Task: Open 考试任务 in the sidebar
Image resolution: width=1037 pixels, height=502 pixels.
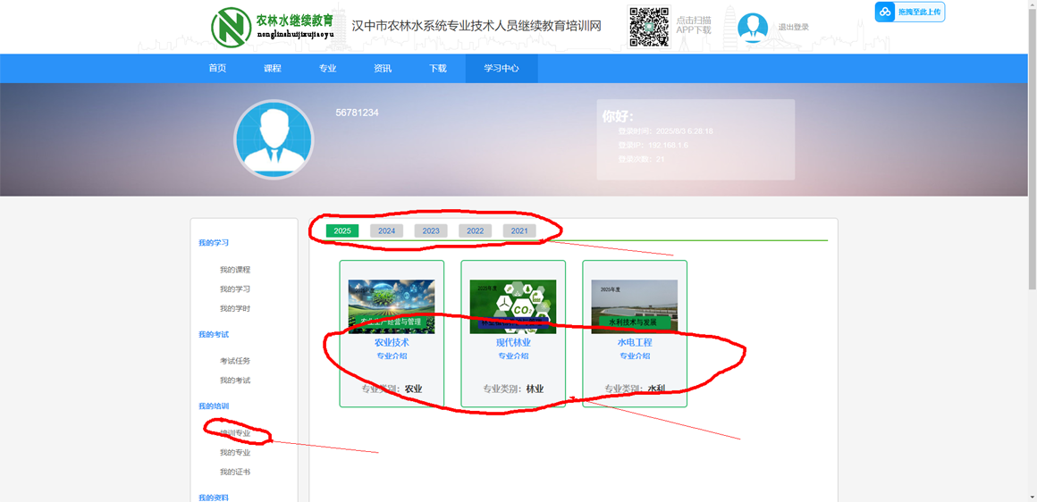Action: (x=235, y=361)
